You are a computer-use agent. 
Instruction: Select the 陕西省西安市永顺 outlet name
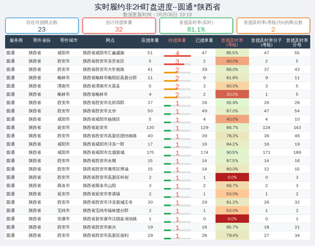(x=100, y=161)
